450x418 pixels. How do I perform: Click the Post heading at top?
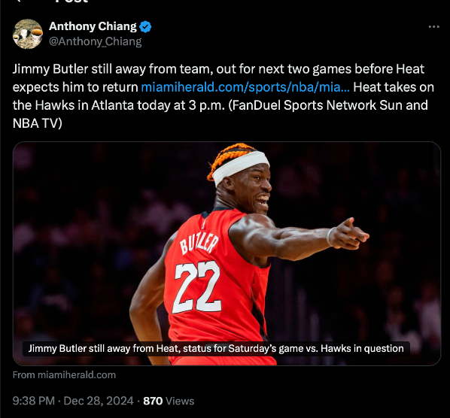pyautogui.click(x=71, y=2)
